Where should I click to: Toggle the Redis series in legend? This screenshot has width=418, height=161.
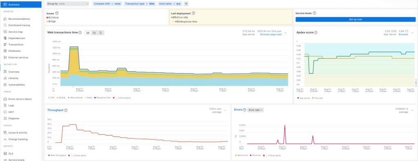[89, 98]
